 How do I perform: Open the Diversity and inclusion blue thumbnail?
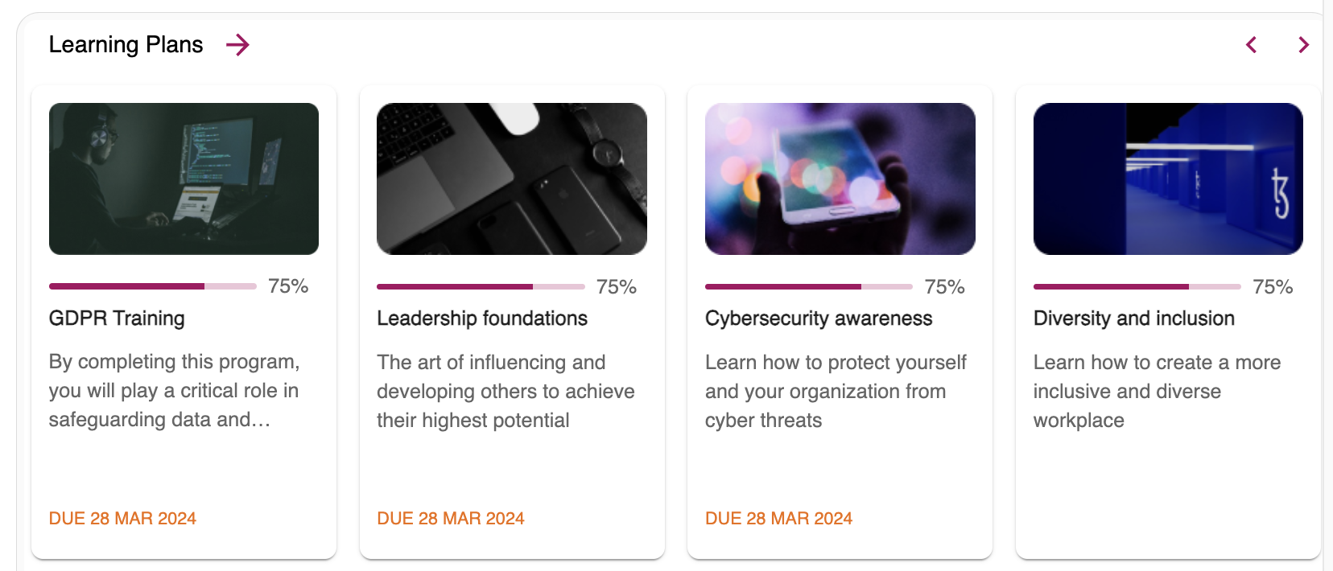click(1168, 179)
